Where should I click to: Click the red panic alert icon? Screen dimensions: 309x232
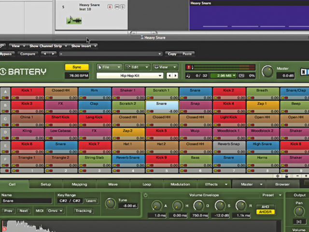tap(189, 68)
